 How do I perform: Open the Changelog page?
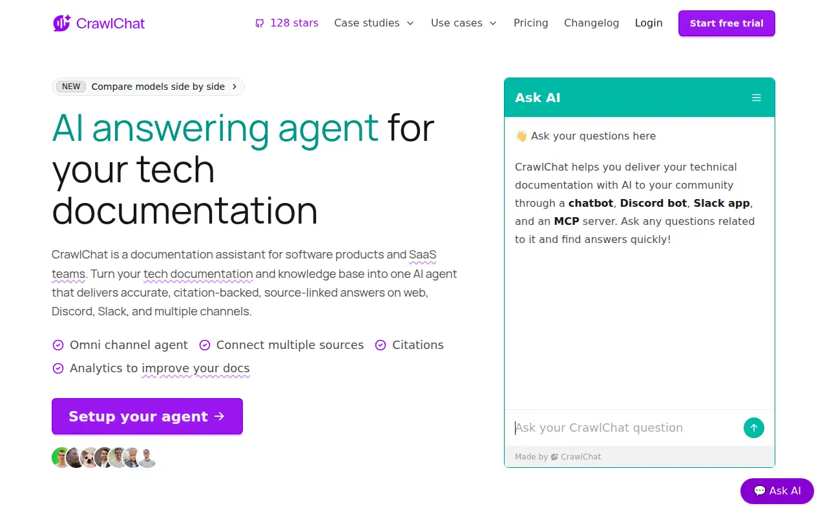tap(591, 23)
